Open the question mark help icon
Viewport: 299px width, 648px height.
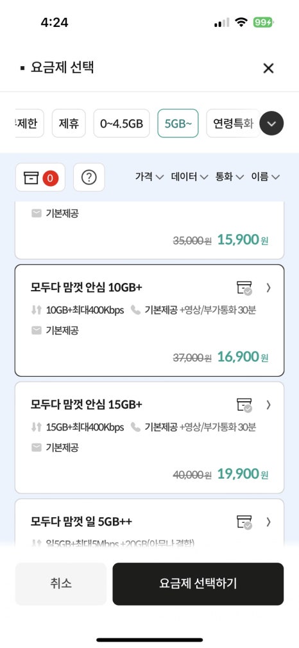[x=89, y=177]
